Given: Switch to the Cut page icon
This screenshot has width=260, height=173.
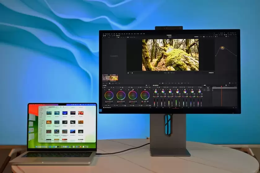Looking at the screenshot, I should 157,108.
